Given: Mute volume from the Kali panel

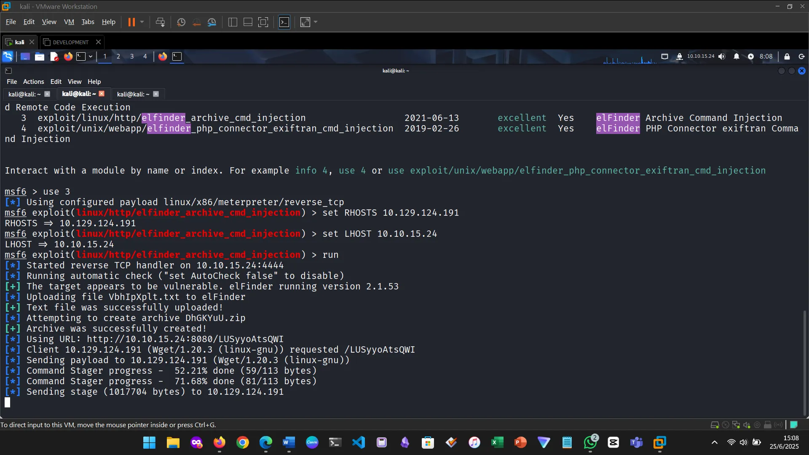Looking at the screenshot, I should (x=722, y=56).
